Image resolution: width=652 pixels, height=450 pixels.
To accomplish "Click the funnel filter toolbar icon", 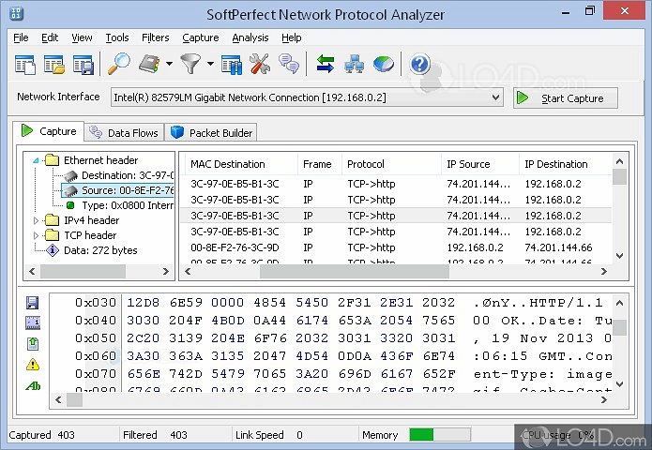I will (x=190, y=65).
